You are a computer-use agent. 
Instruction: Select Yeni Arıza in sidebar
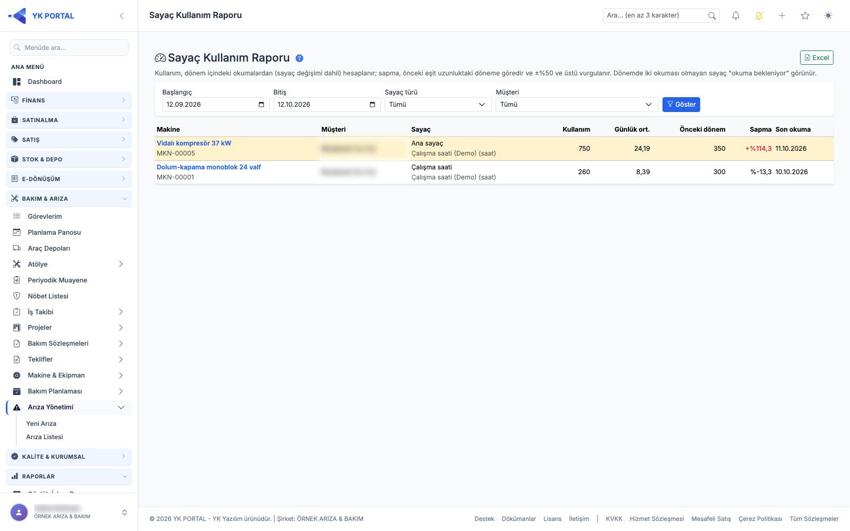click(x=41, y=424)
